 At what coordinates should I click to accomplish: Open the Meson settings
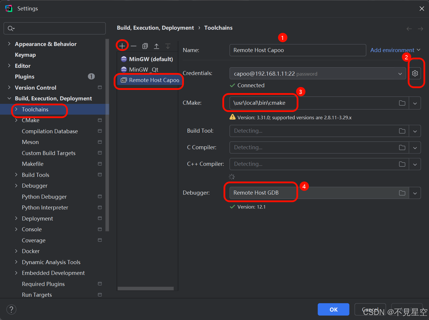[30, 142]
